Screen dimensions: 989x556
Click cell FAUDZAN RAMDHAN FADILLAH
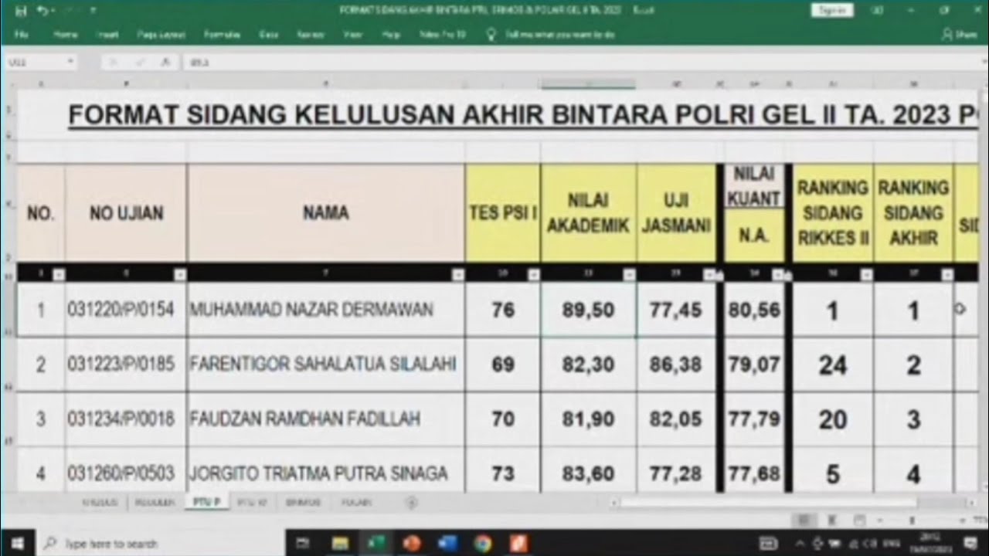click(x=326, y=419)
